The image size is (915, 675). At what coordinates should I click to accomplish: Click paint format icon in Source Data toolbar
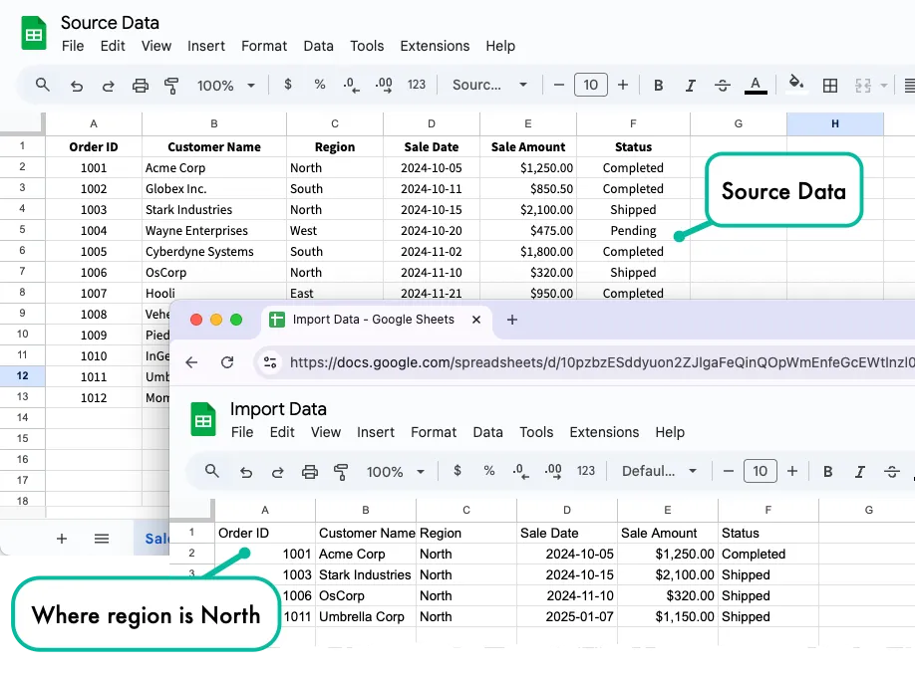pyautogui.click(x=170, y=86)
